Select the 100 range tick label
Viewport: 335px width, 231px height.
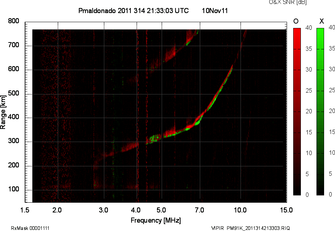pos(13,189)
